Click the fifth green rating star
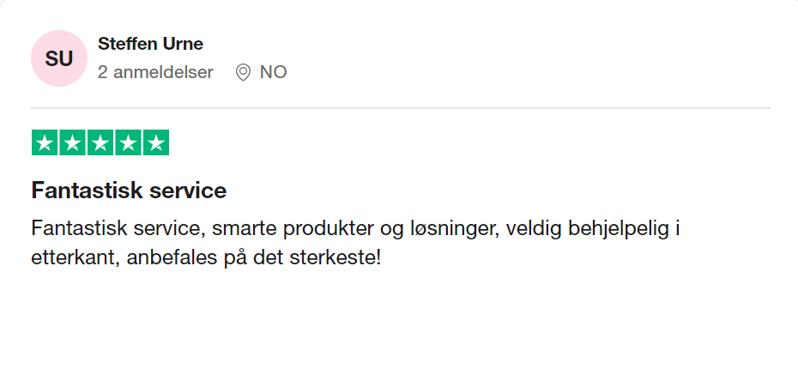This screenshot has width=798, height=369. tap(155, 142)
